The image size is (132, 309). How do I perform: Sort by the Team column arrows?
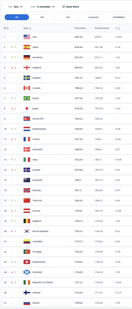(x=30, y=28)
